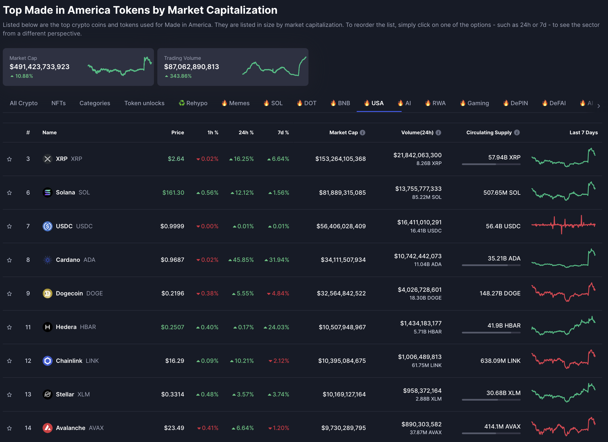Screen dimensions: 608x442
Task: Sort by the 24h % column header
Action: (x=246, y=133)
